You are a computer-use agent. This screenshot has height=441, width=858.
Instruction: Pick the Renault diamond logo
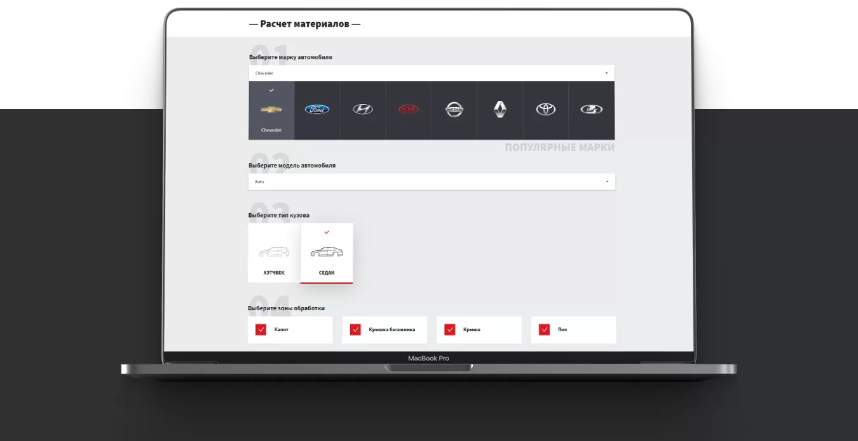coord(500,110)
